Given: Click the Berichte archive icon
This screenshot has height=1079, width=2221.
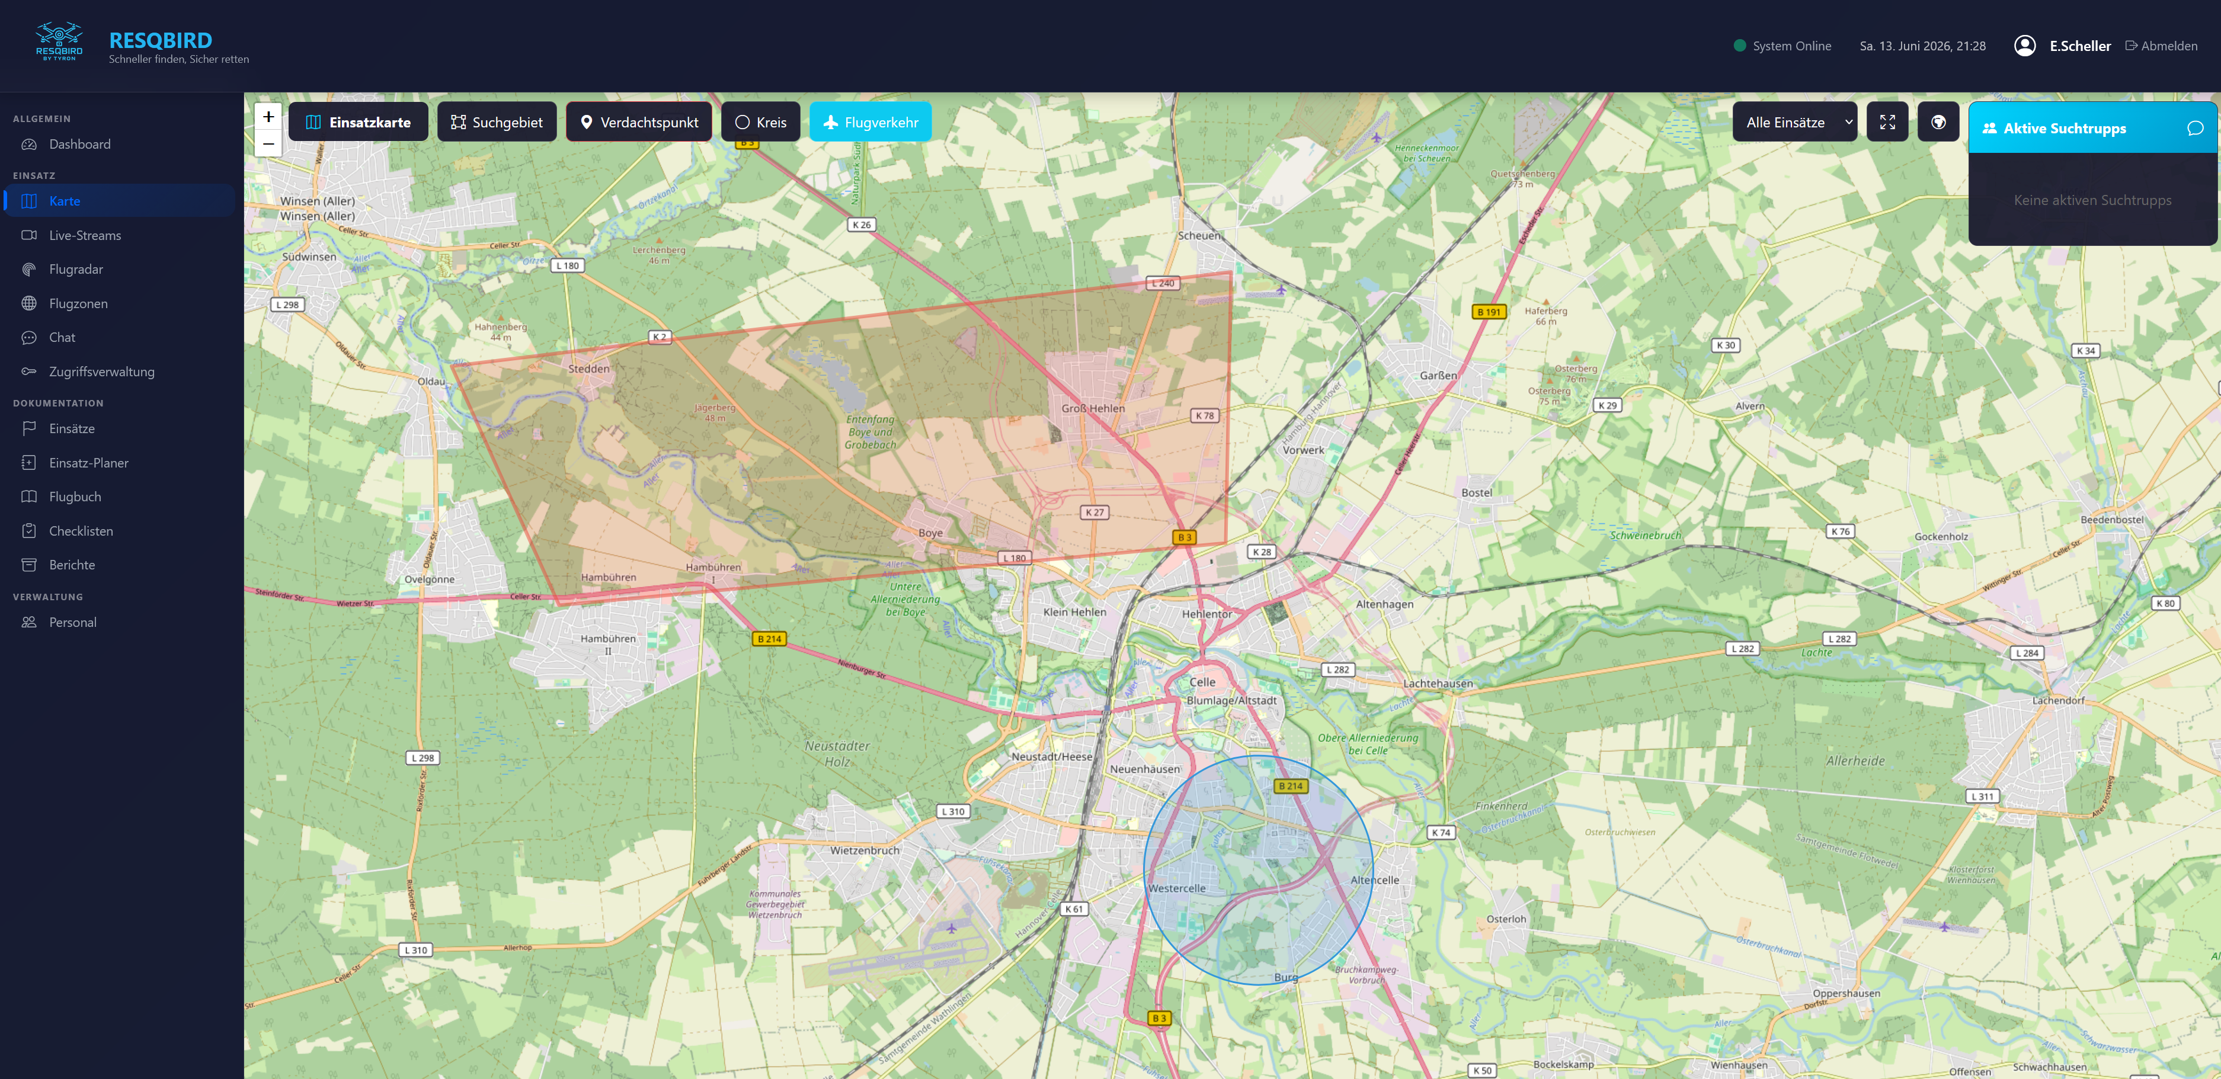Looking at the screenshot, I should click(x=29, y=565).
